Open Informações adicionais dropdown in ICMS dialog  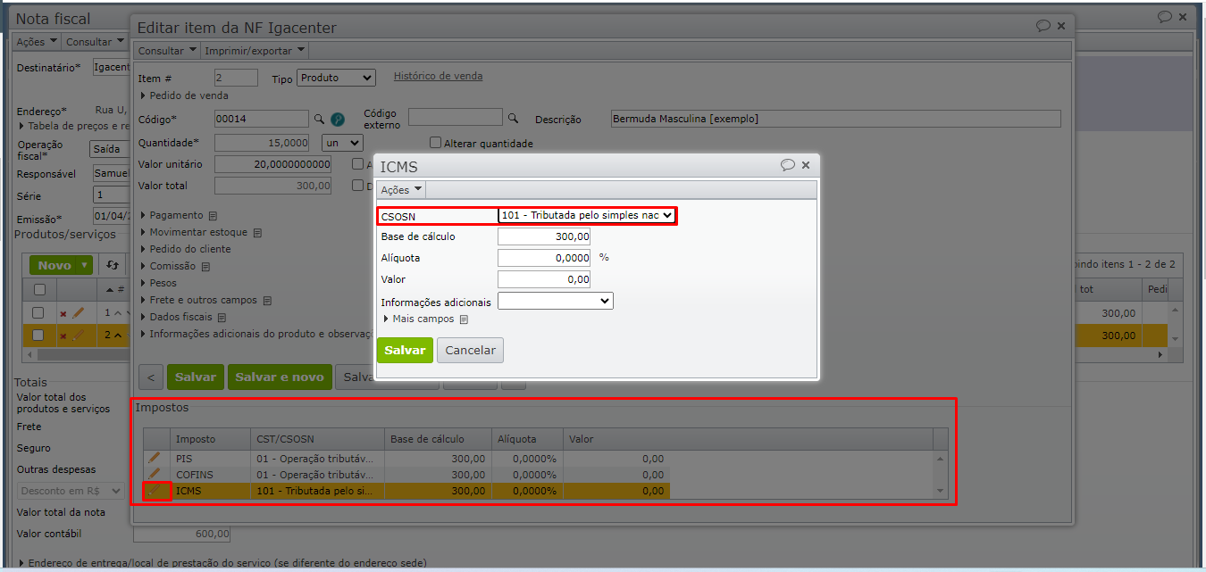click(556, 302)
